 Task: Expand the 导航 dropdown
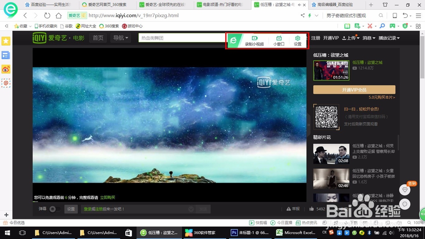pyautogui.click(x=121, y=38)
